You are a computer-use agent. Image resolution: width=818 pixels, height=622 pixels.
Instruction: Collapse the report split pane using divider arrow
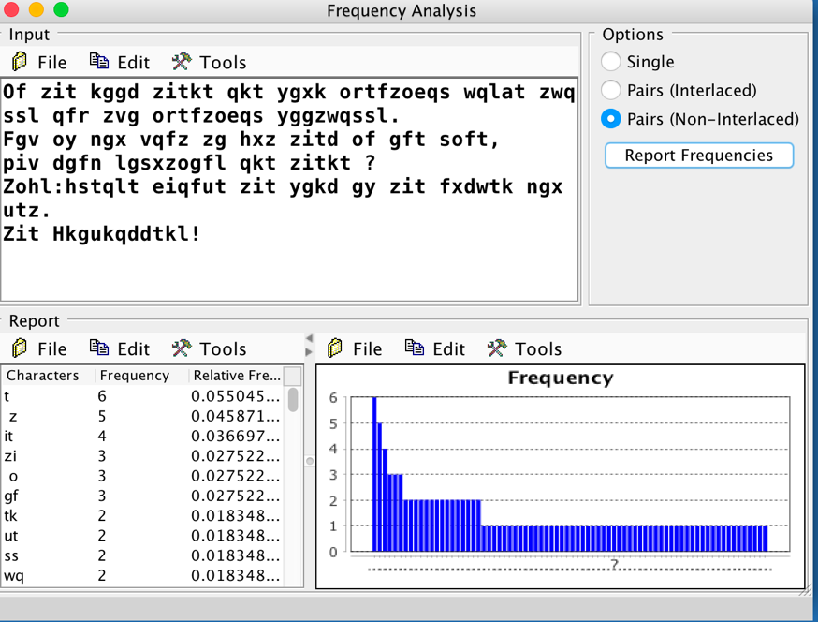pyautogui.click(x=310, y=338)
